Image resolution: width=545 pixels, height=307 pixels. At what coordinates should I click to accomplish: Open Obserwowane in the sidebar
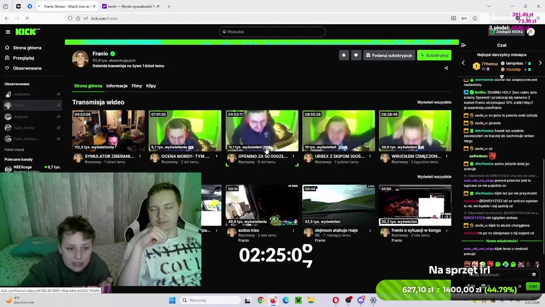27,68
